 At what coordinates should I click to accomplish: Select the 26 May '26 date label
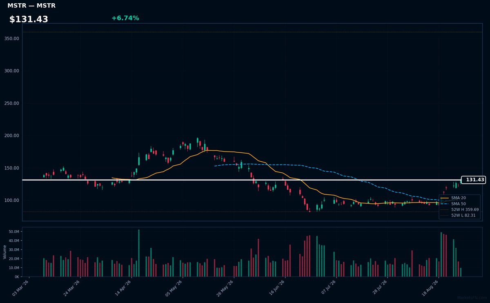point(225,288)
